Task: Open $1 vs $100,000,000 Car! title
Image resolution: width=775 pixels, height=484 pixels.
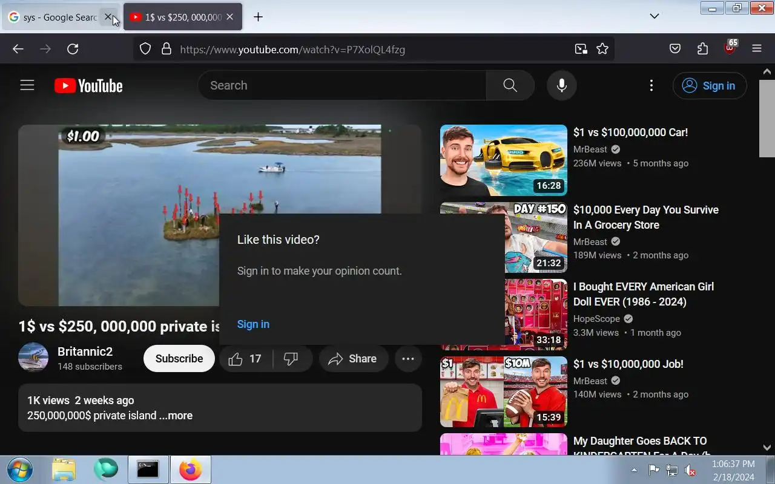Action: tap(630, 132)
